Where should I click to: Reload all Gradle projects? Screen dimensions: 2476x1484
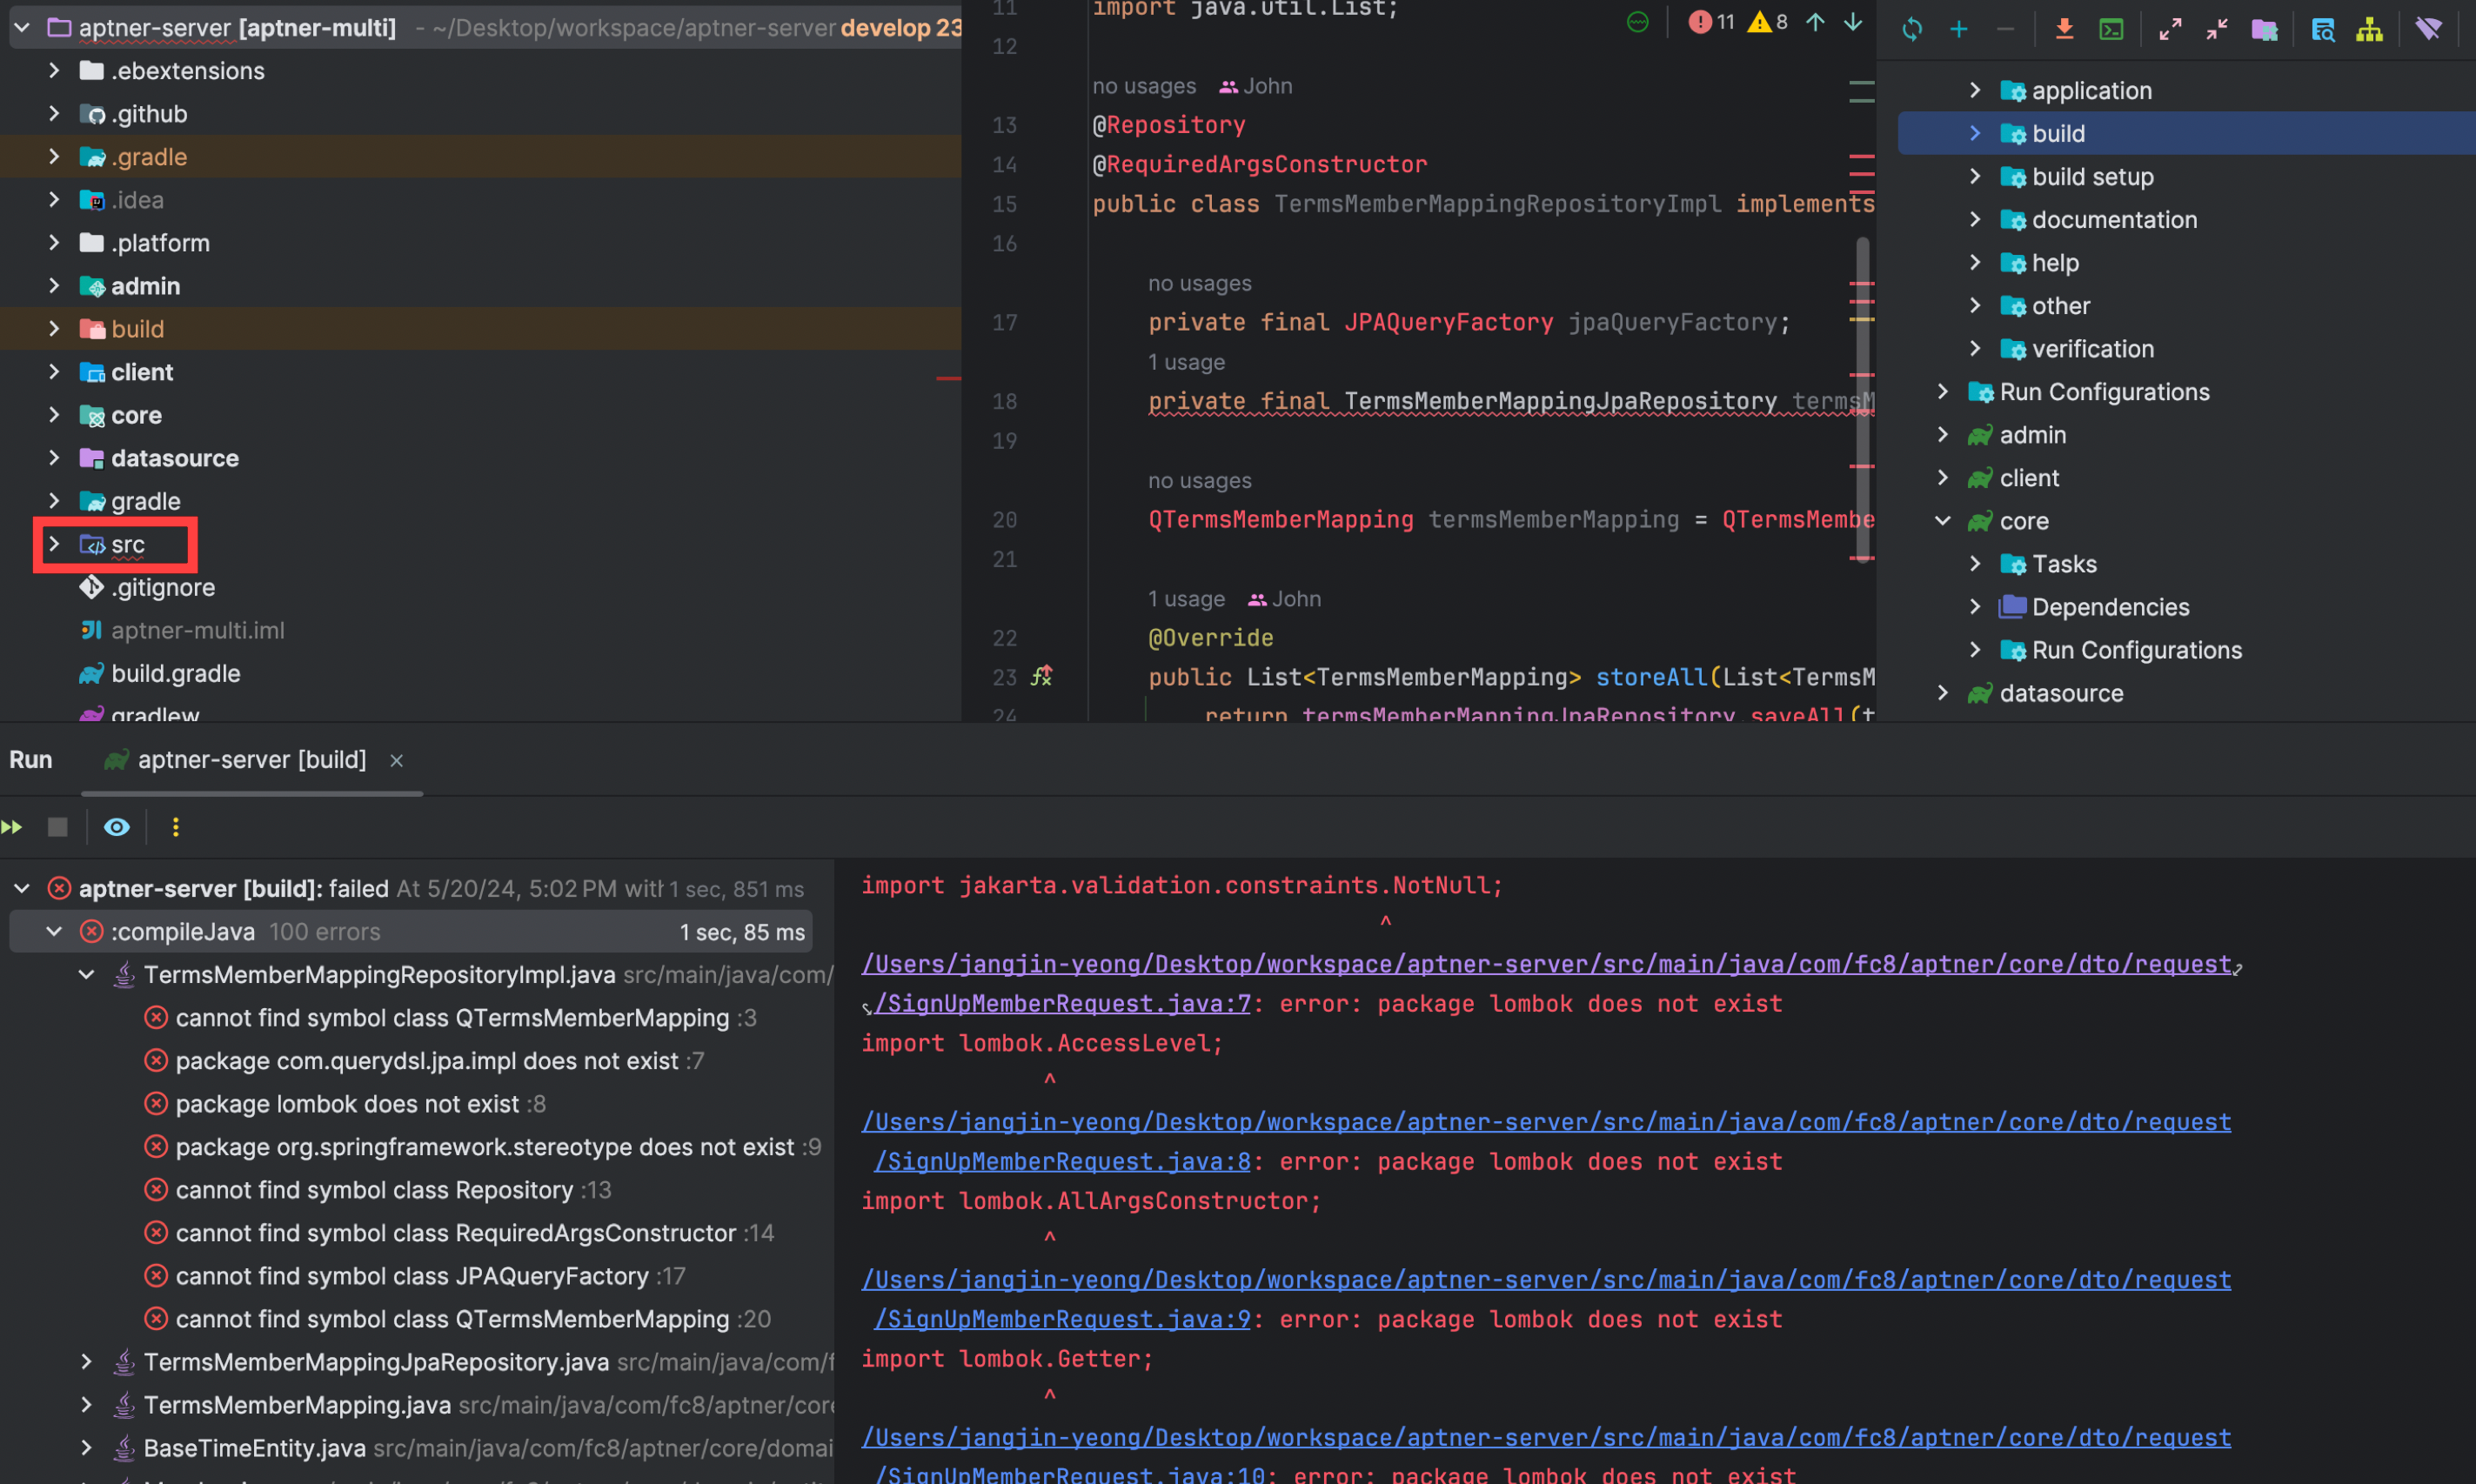pyautogui.click(x=1911, y=29)
